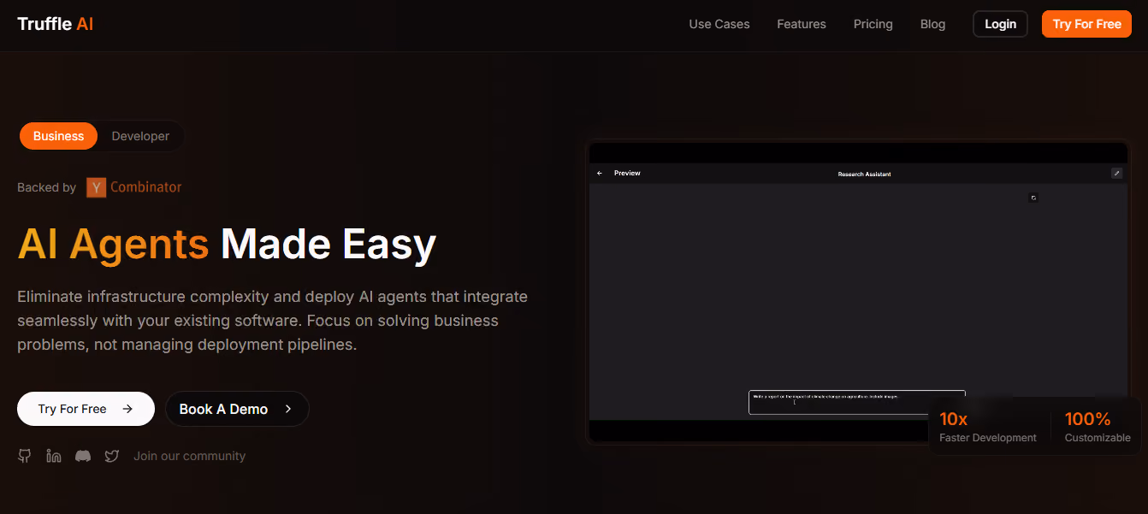This screenshot has height=514, width=1148.
Task: Open the LinkedIn community icon
Action: [54, 456]
